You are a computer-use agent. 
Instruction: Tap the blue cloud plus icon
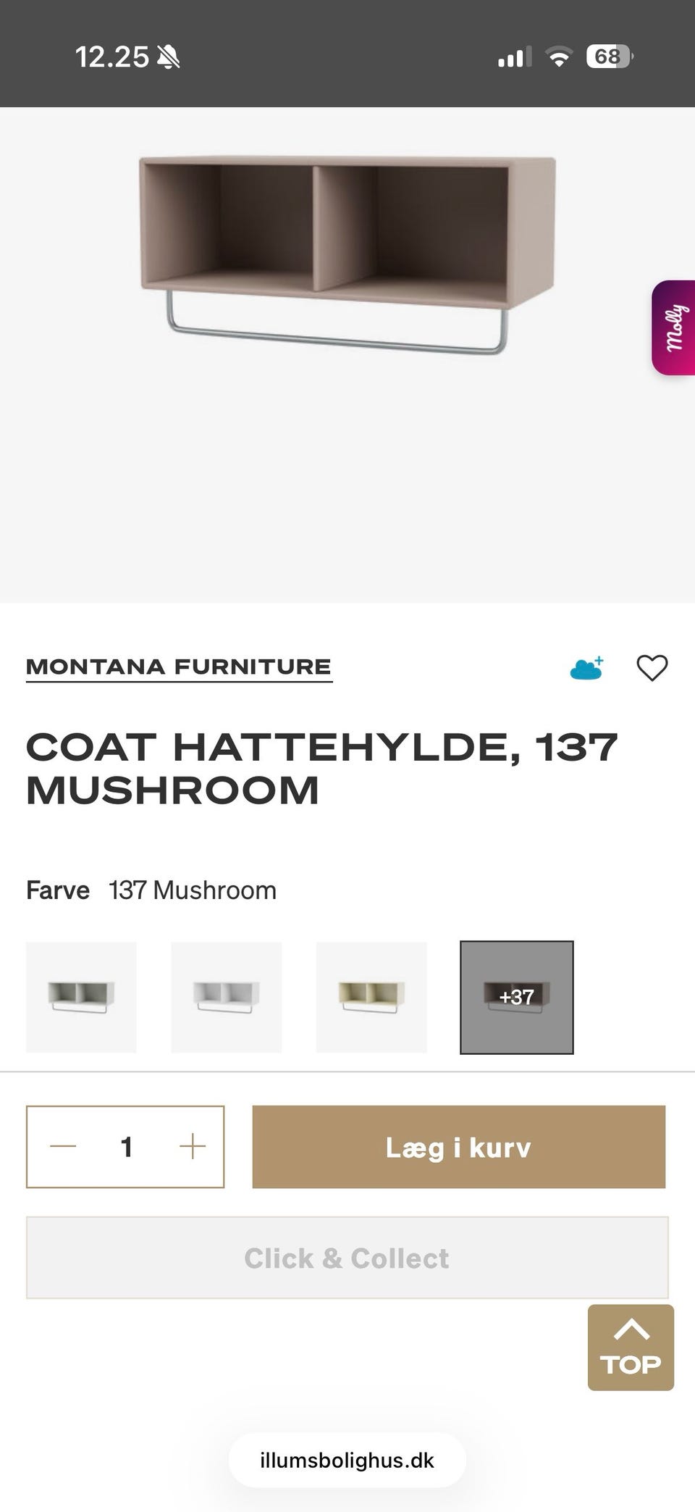[x=587, y=667]
